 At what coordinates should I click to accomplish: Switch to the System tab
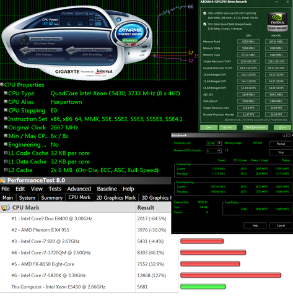(27, 198)
